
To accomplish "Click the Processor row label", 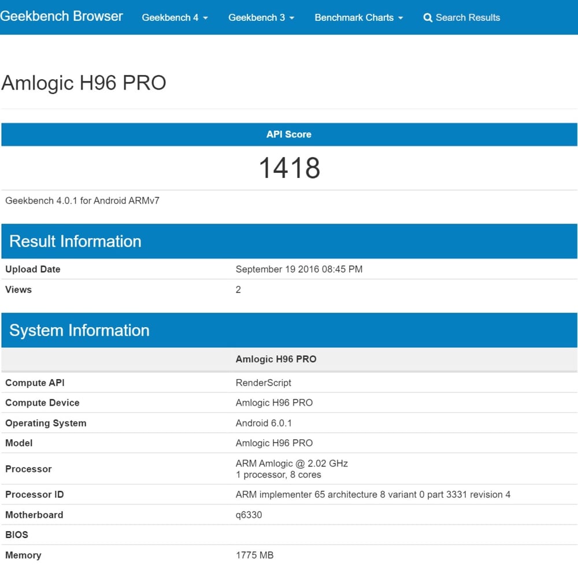I will (x=28, y=469).
